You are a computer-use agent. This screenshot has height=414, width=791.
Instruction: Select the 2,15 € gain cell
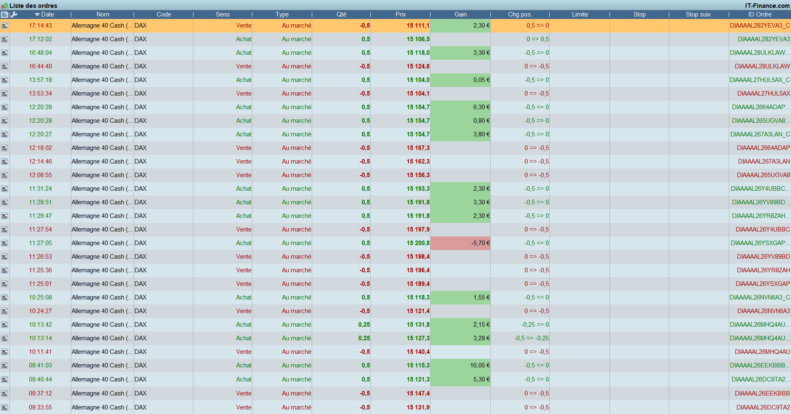click(461, 325)
